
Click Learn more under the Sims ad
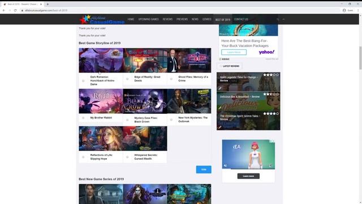coord(248,176)
